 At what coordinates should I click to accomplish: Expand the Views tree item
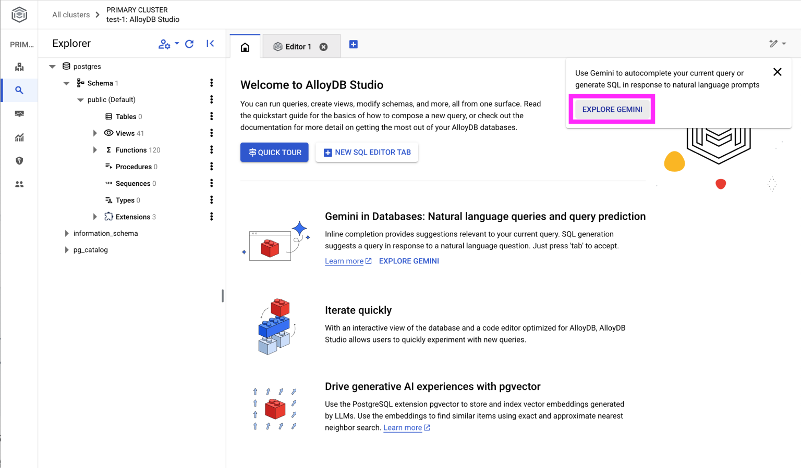click(95, 133)
